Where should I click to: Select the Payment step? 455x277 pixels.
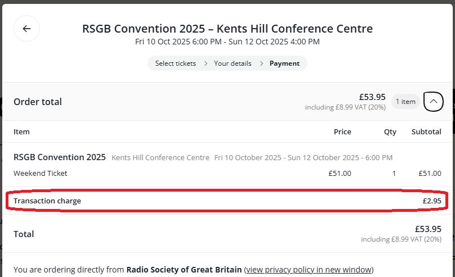(284, 63)
